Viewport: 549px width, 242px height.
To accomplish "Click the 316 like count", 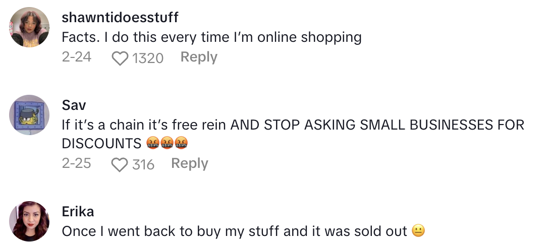I will pos(143,165).
